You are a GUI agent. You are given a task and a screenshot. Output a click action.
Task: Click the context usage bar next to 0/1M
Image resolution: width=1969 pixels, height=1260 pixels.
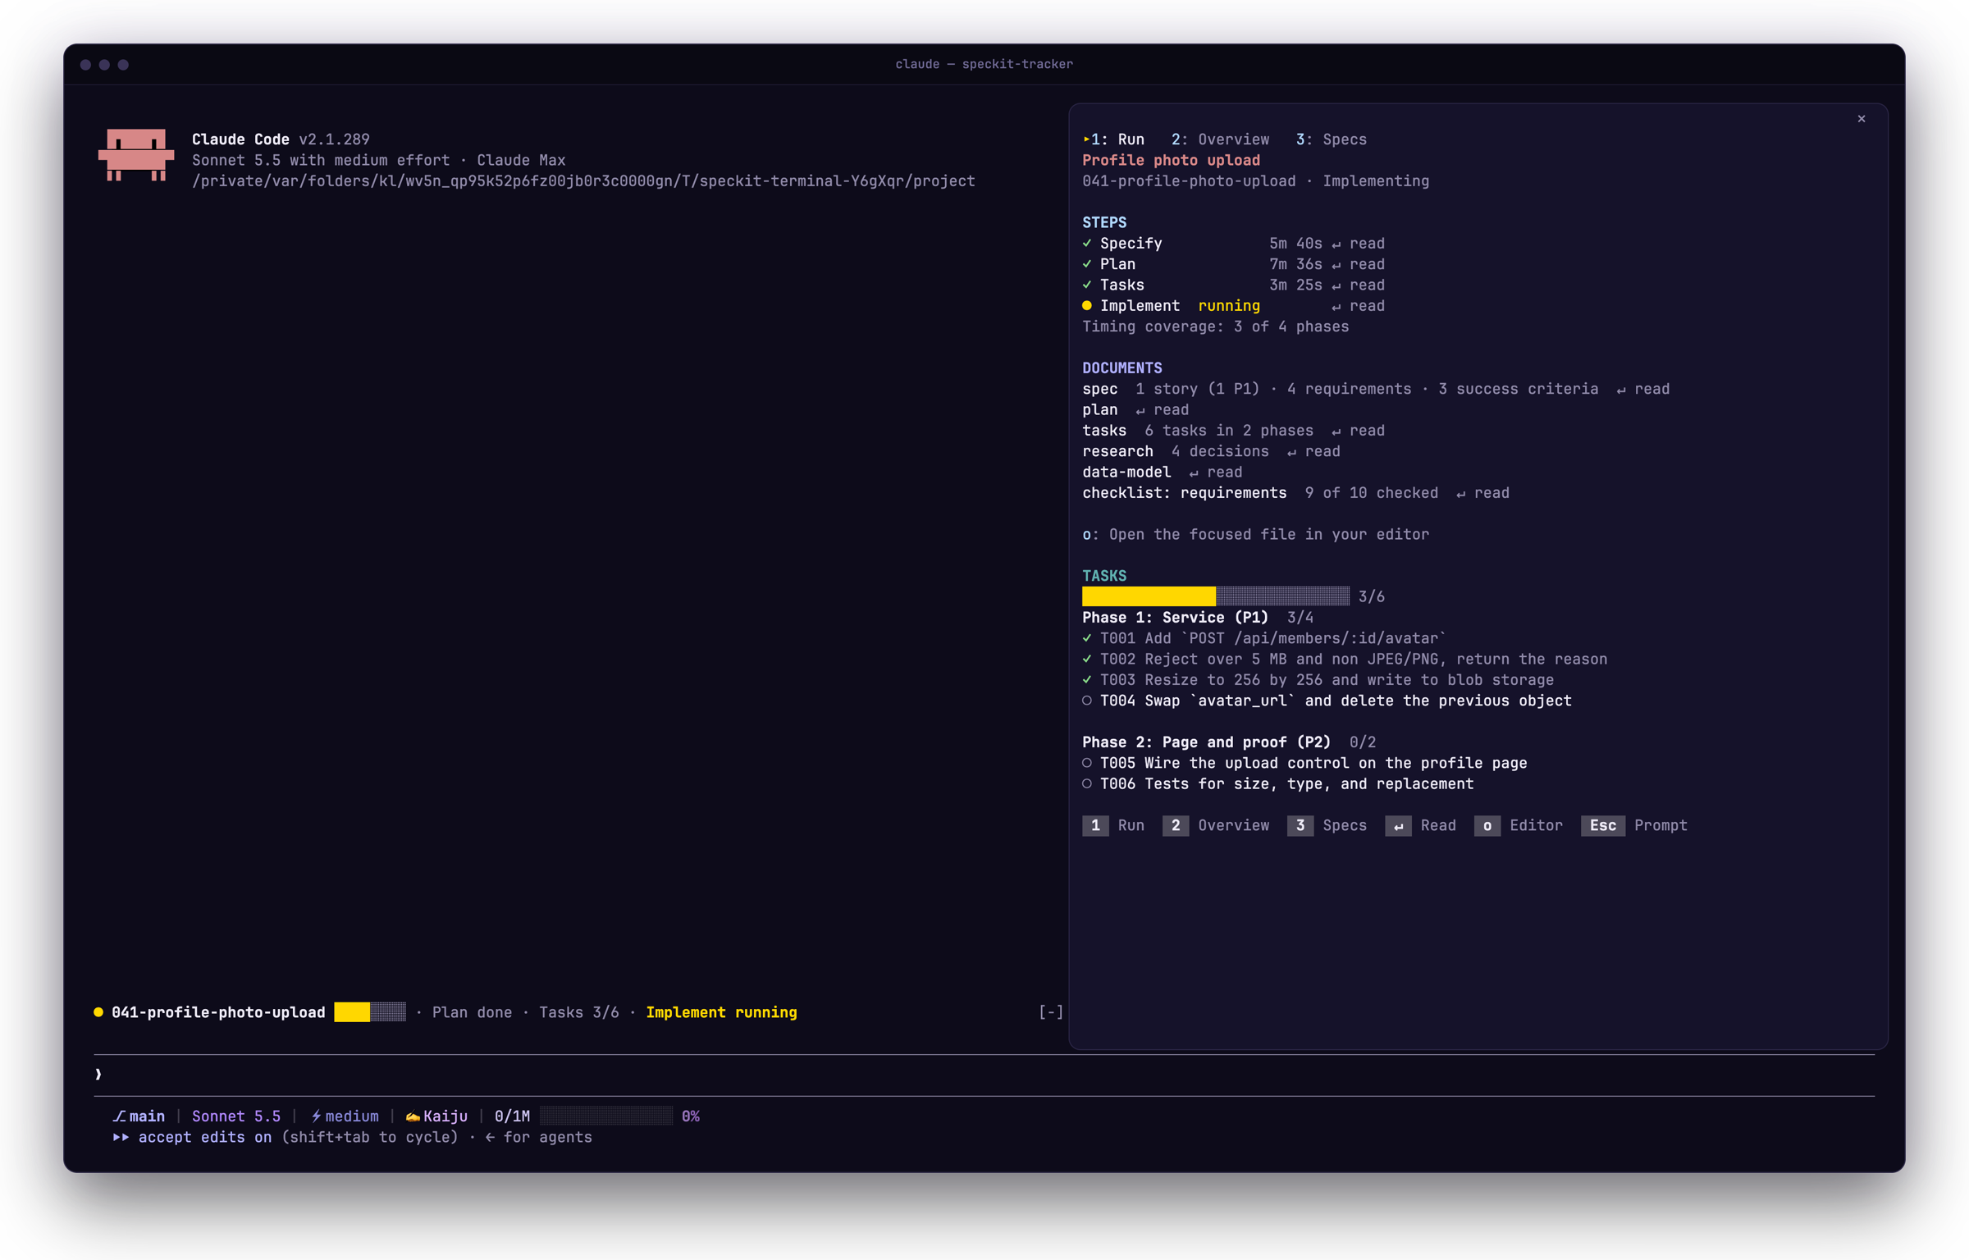606,1116
